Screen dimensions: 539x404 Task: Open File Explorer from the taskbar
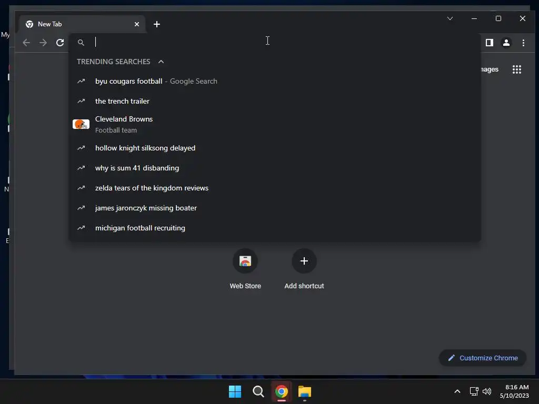pyautogui.click(x=305, y=391)
